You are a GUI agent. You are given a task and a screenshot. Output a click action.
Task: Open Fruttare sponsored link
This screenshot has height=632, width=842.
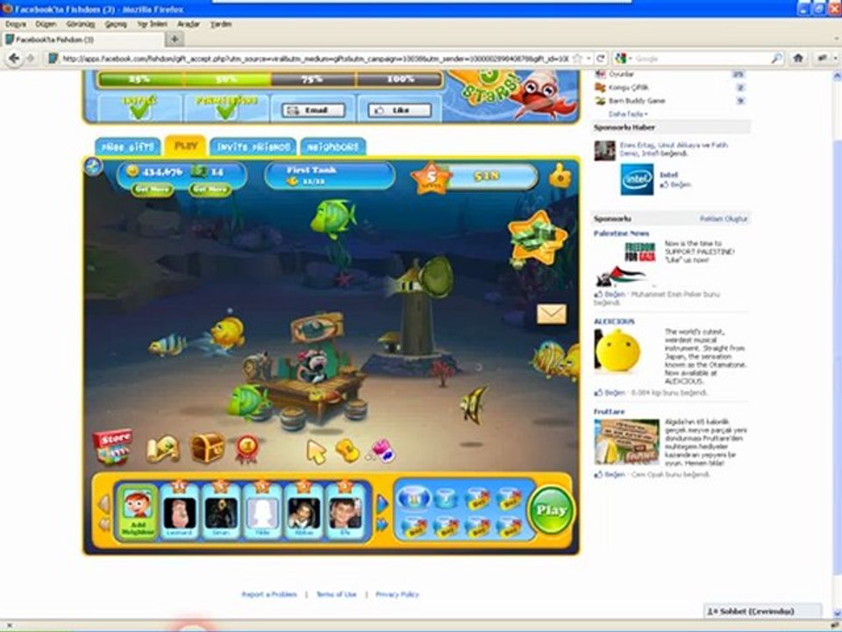pos(609,412)
